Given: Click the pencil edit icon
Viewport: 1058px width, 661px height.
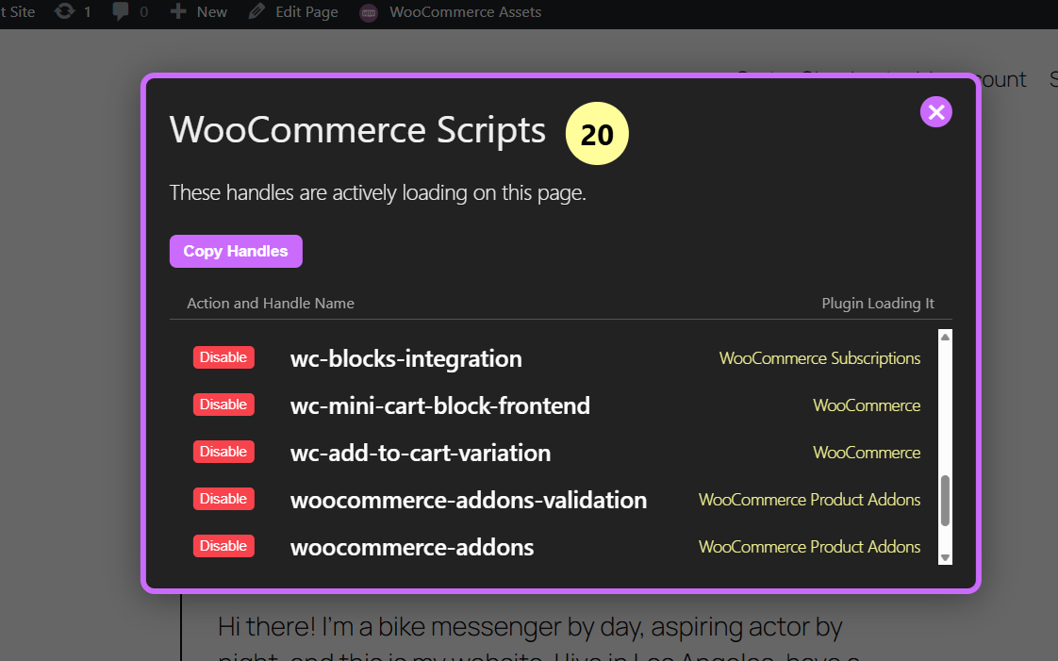Looking at the screenshot, I should (x=256, y=11).
